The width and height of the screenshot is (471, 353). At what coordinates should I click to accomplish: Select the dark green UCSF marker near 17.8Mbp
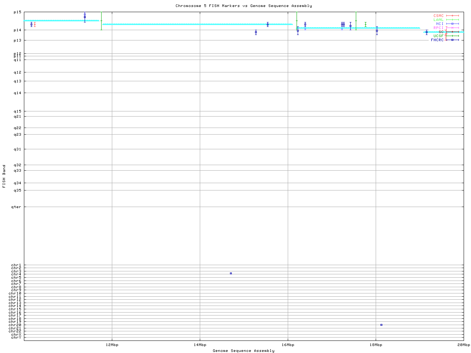click(x=365, y=24)
